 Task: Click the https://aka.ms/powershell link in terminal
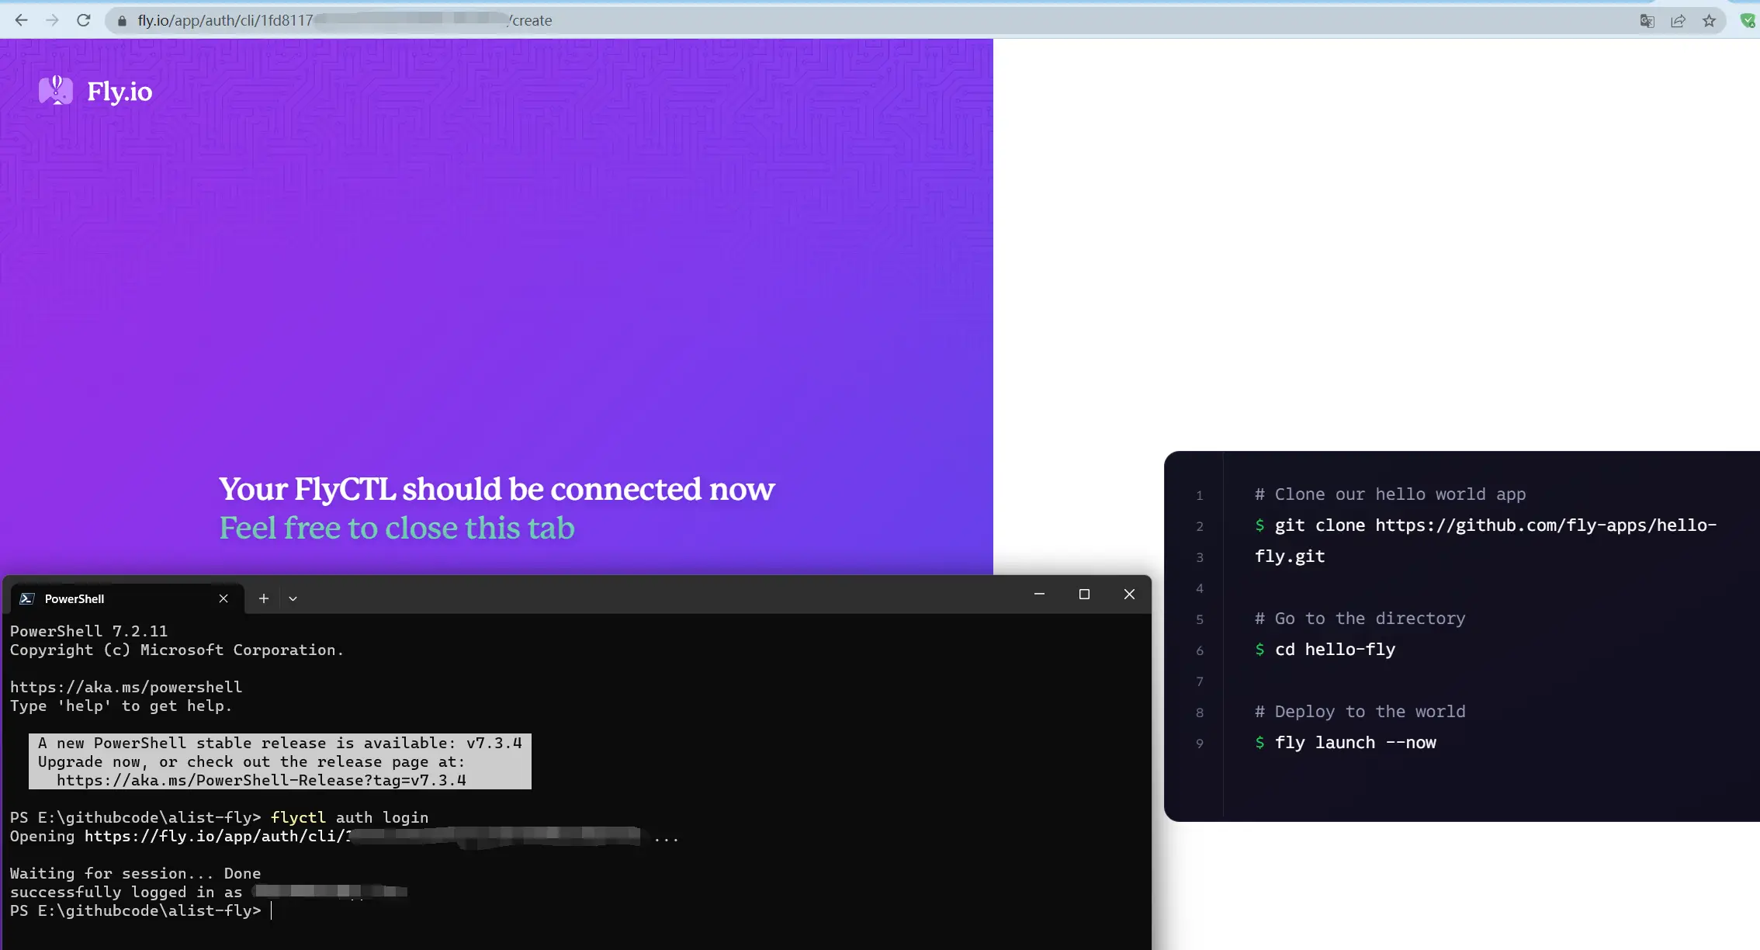click(x=126, y=687)
